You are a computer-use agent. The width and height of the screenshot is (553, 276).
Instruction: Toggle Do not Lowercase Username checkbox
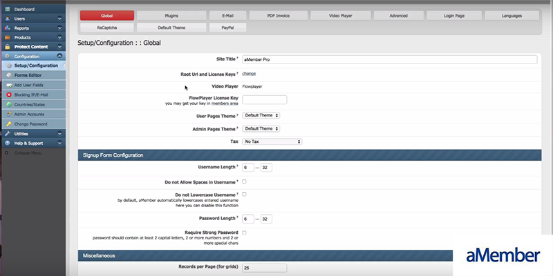click(245, 195)
